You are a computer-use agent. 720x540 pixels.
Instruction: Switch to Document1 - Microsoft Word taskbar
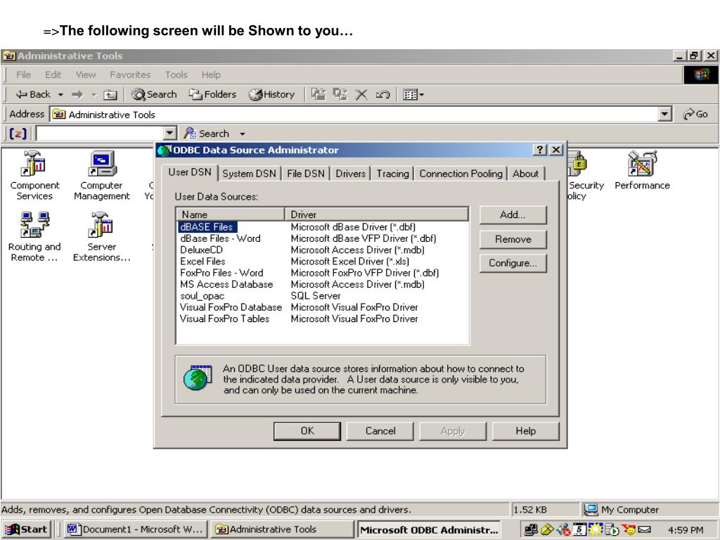(x=136, y=529)
